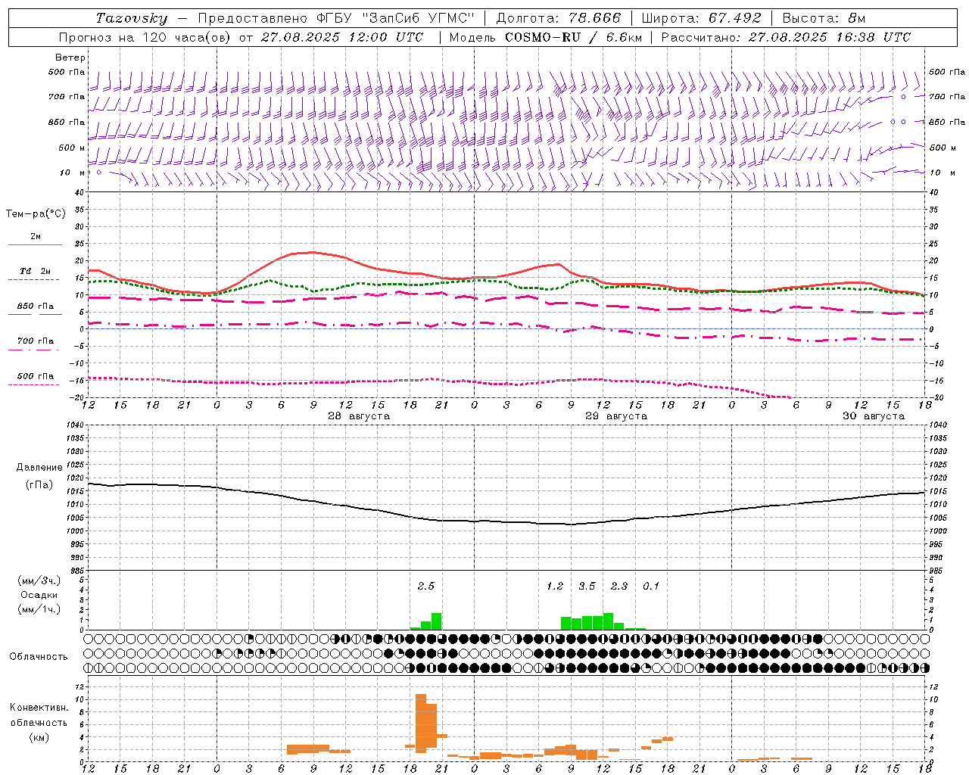Click the 850 гПа temperature legend entry

(x=36, y=307)
